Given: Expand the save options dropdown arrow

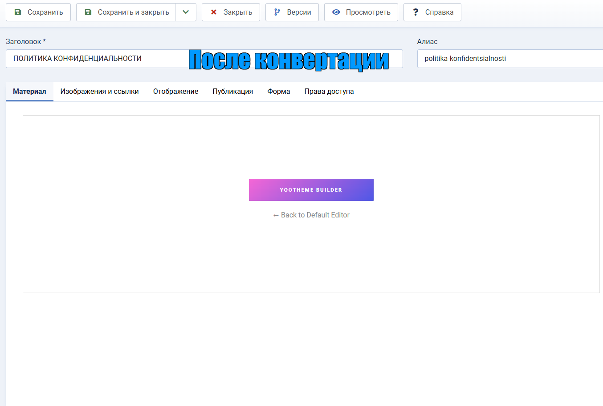Looking at the screenshot, I should (x=186, y=12).
